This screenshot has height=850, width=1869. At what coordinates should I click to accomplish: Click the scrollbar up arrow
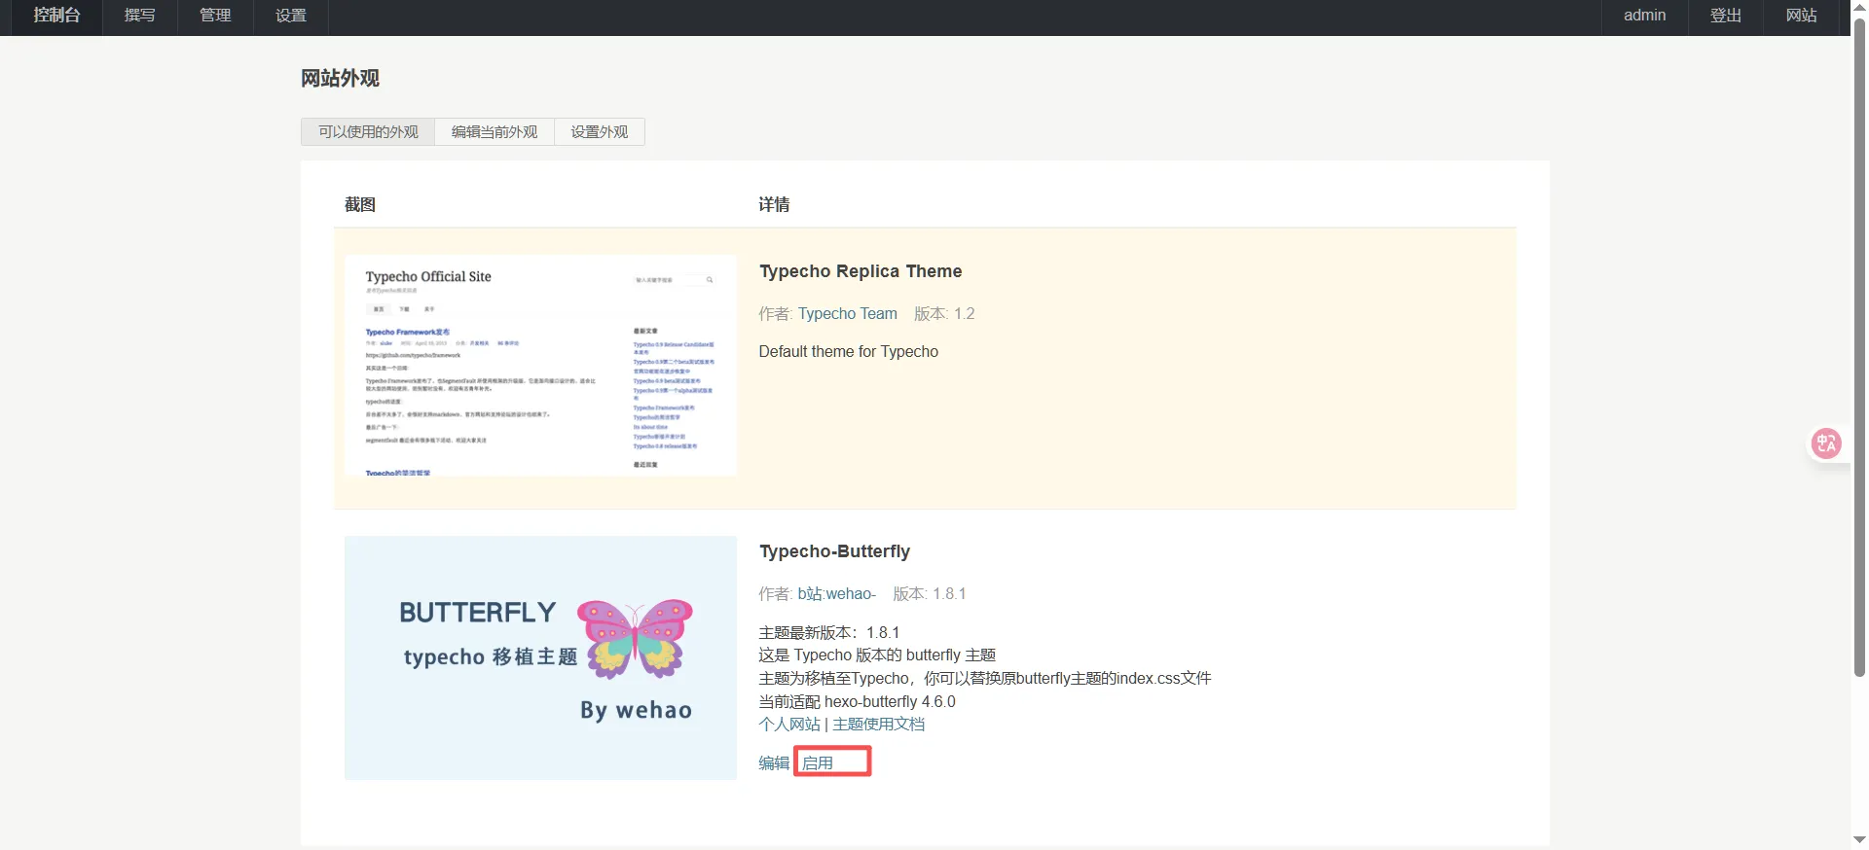coord(1859,8)
